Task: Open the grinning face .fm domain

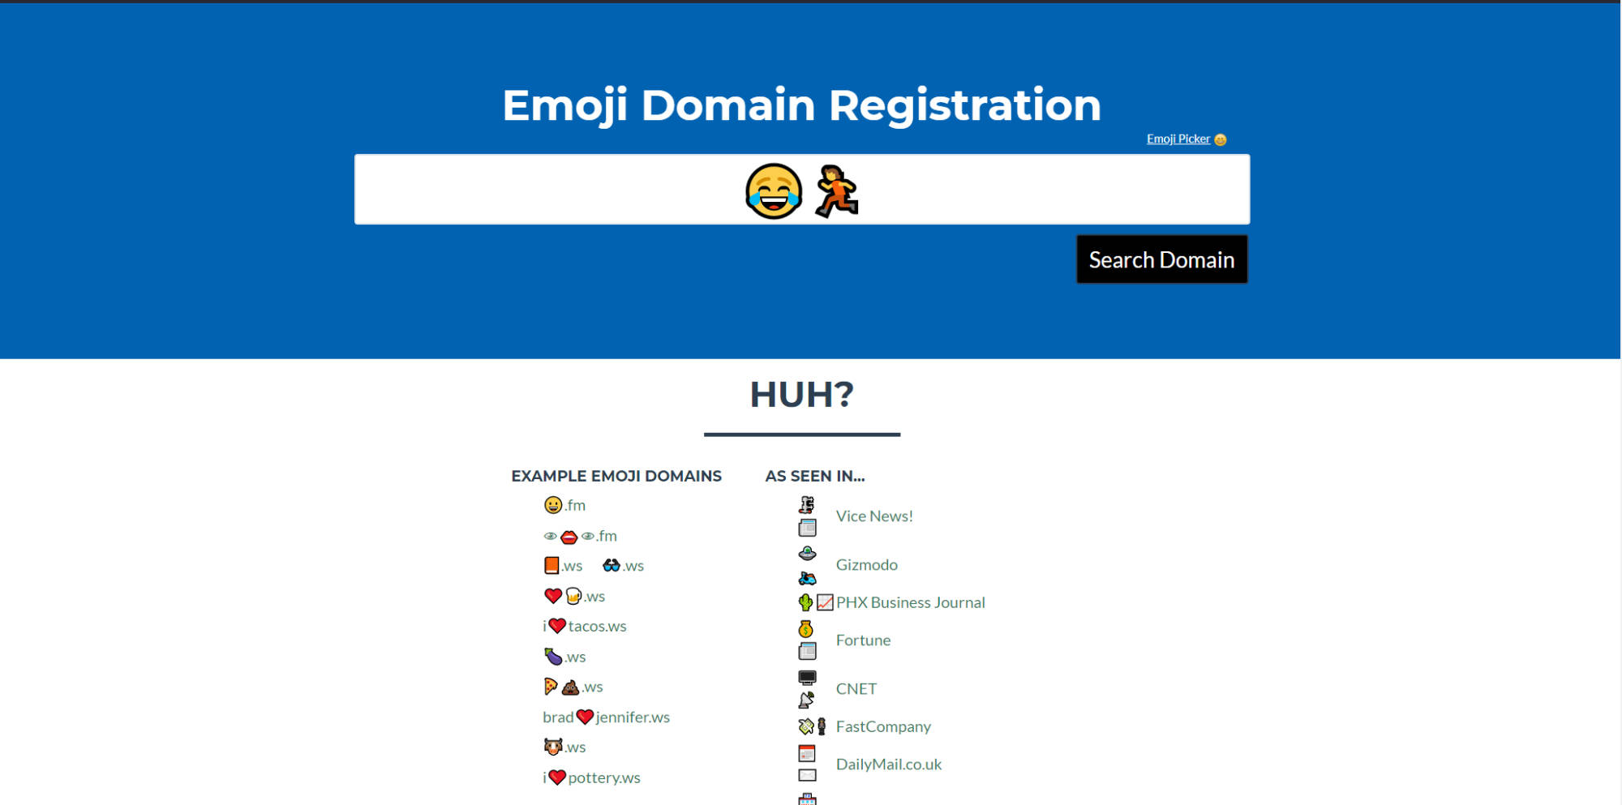Action: point(564,505)
